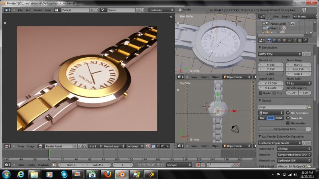Delete the Default screen layout
The image size is (319, 179).
[x=96, y=10]
